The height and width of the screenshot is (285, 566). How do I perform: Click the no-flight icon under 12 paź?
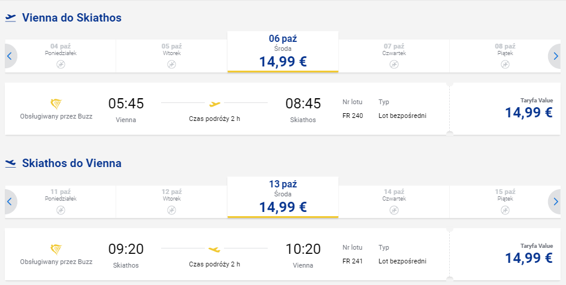point(172,210)
